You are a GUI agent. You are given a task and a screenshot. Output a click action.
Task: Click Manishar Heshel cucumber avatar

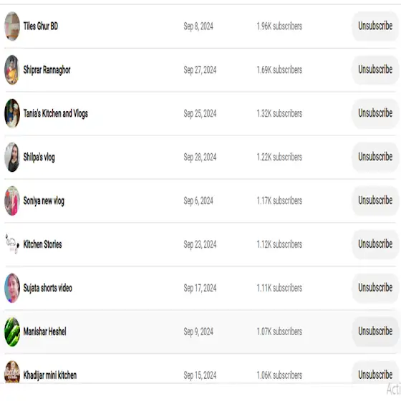point(12,332)
